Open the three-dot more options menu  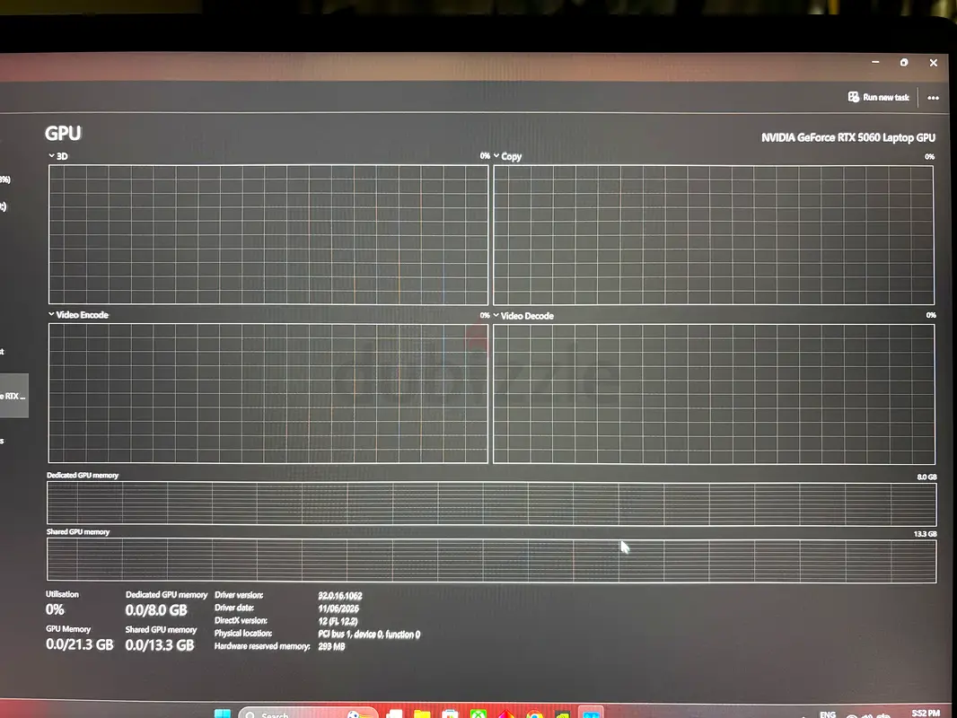click(x=933, y=98)
